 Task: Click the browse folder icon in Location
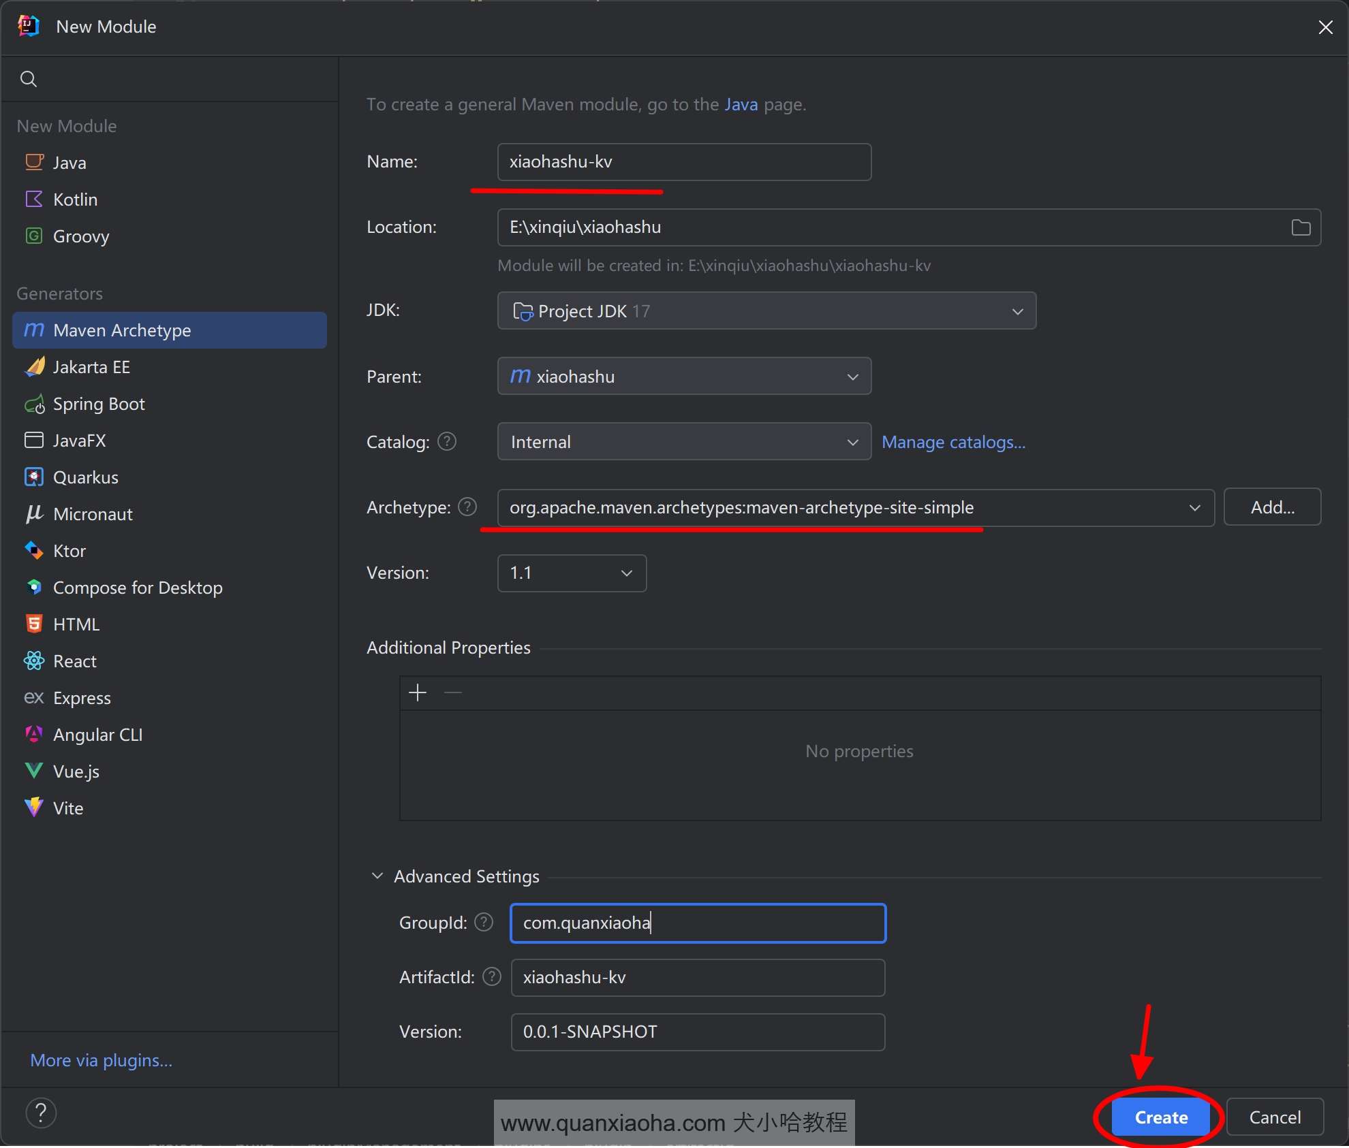1300,227
